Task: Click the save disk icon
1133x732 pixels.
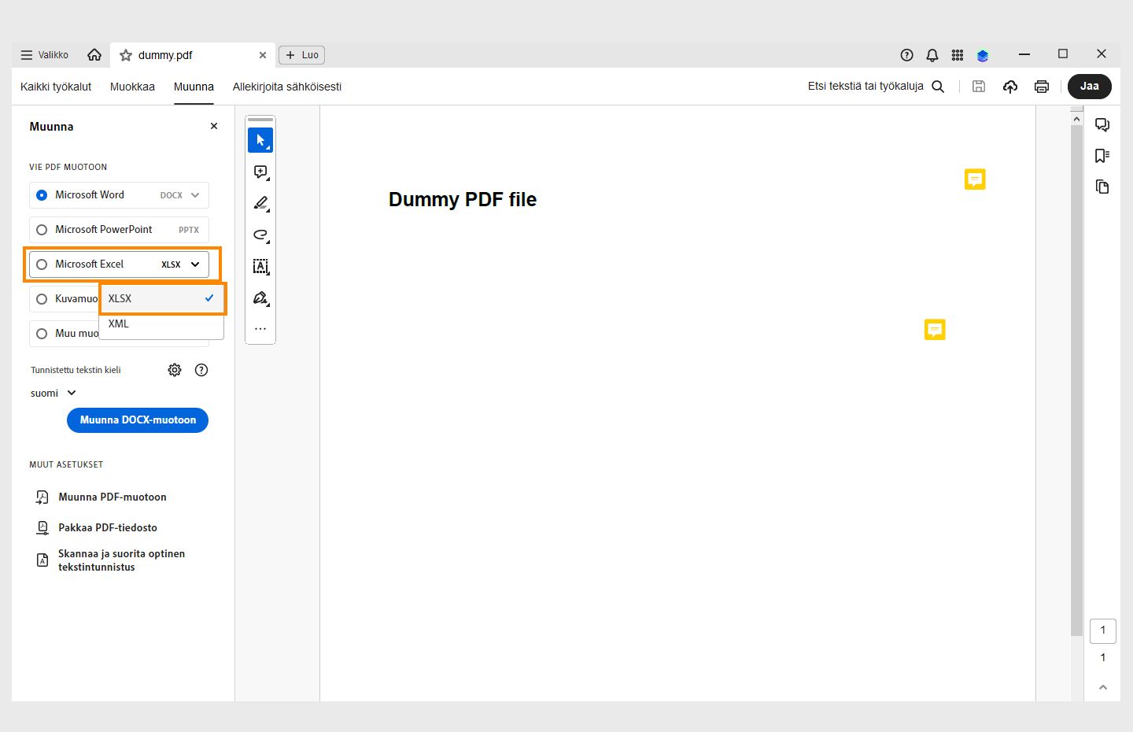Action: (979, 87)
